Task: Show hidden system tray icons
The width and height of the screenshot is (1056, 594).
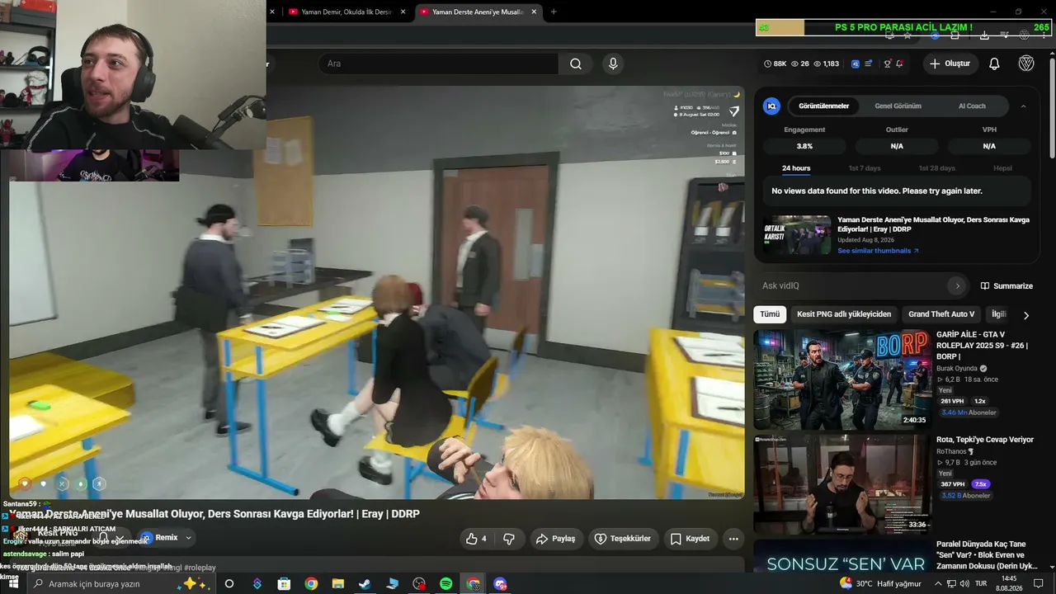Action: pos(938,584)
